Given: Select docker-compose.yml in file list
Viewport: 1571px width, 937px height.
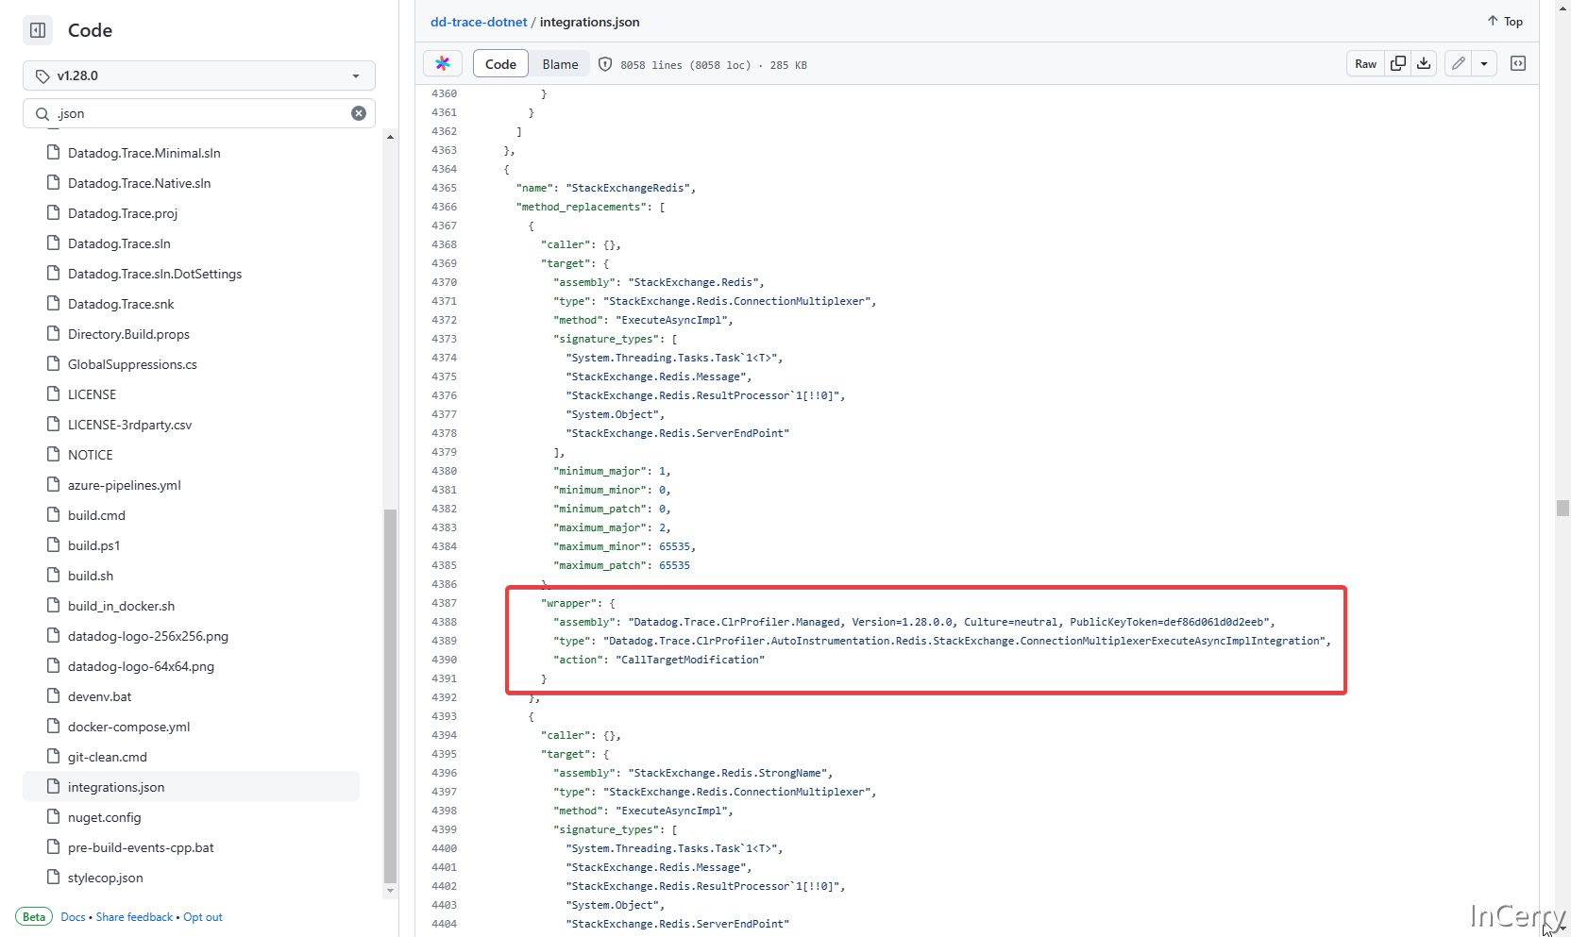Looking at the screenshot, I should (x=128, y=727).
